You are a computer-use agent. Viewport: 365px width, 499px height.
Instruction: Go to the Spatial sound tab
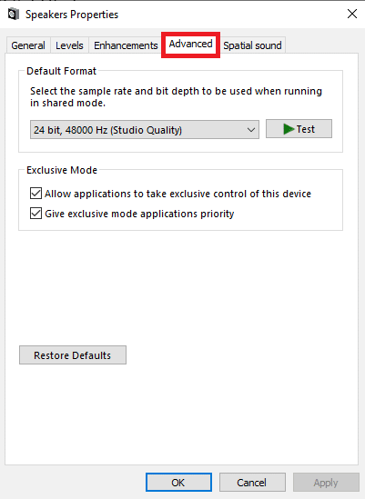pos(252,45)
